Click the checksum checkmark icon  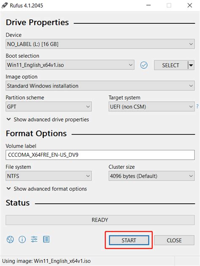point(144,65)
